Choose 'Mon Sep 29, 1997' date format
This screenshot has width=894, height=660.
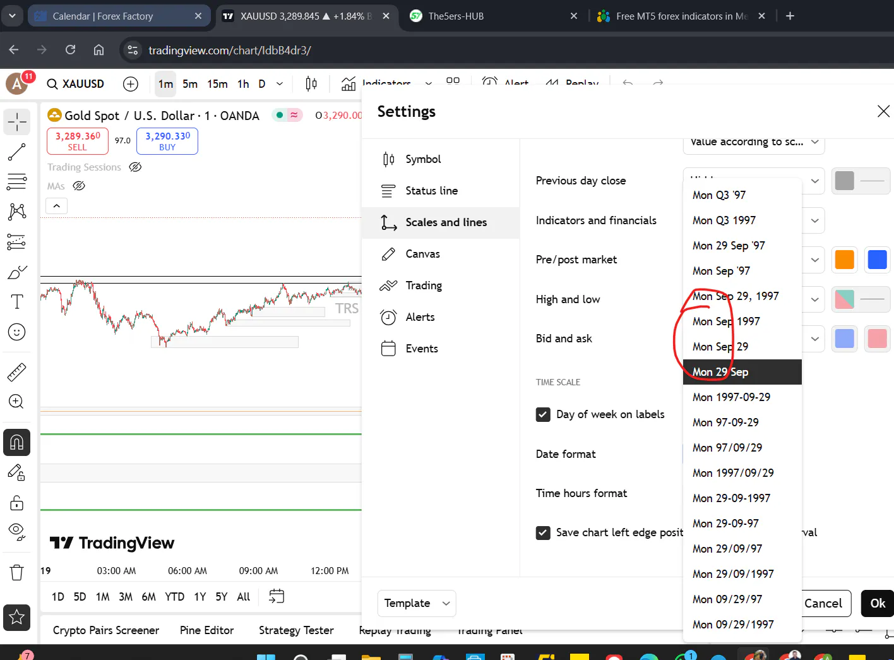tap(742, 296)
